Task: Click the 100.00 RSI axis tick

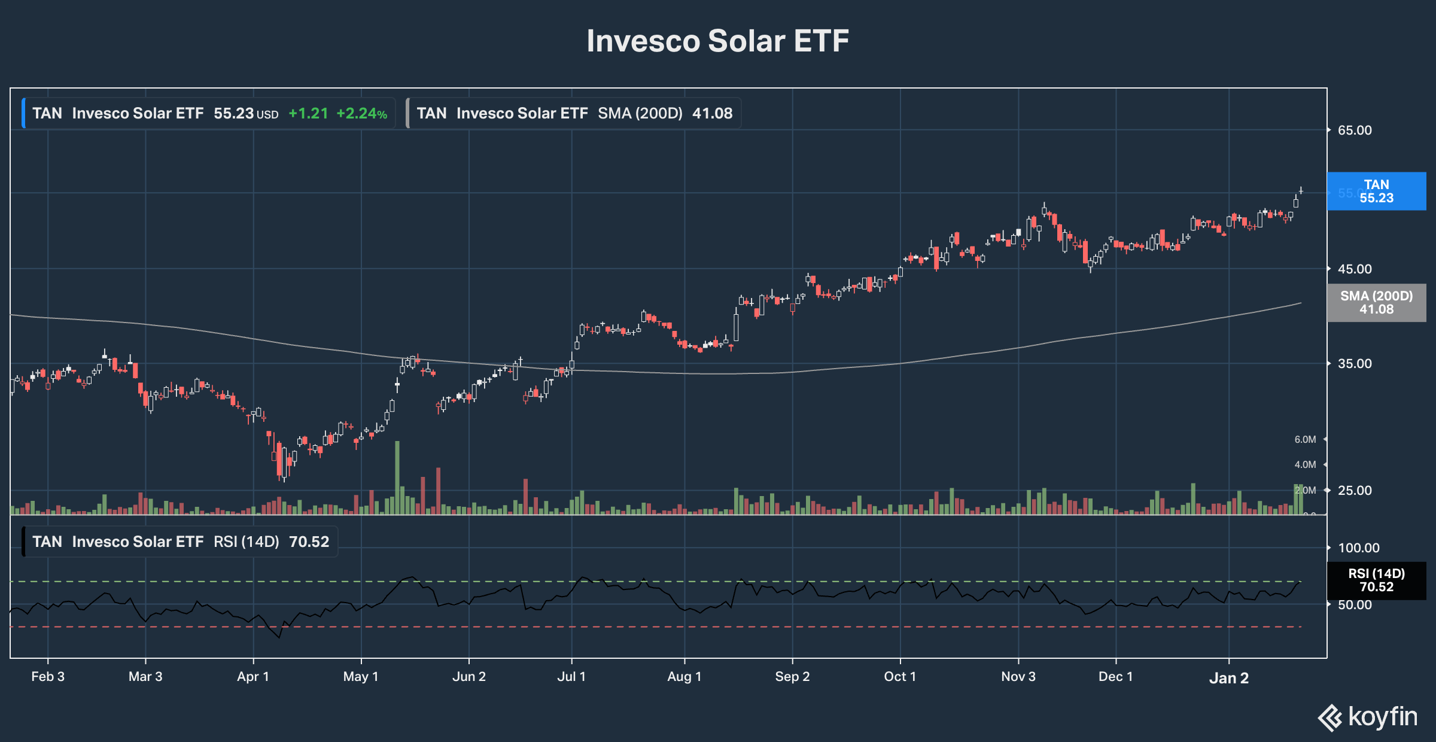Action: 1358,548
